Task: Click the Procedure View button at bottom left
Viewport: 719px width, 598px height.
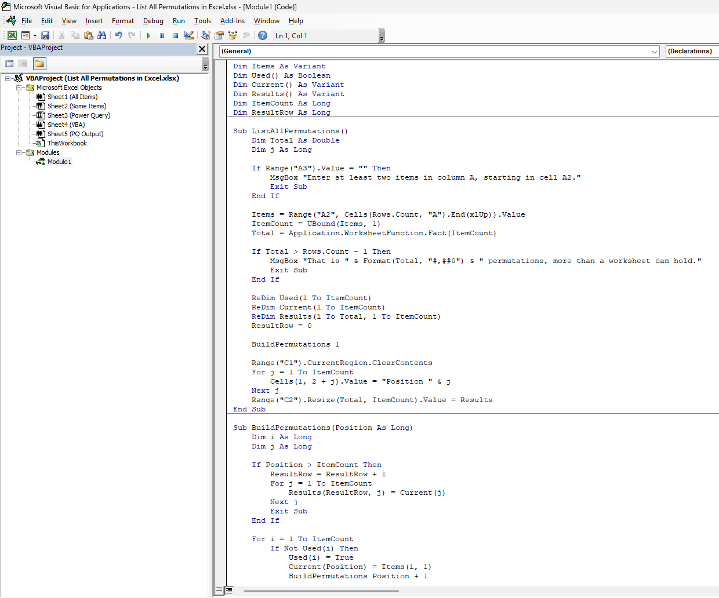Action: click(219, 590)
